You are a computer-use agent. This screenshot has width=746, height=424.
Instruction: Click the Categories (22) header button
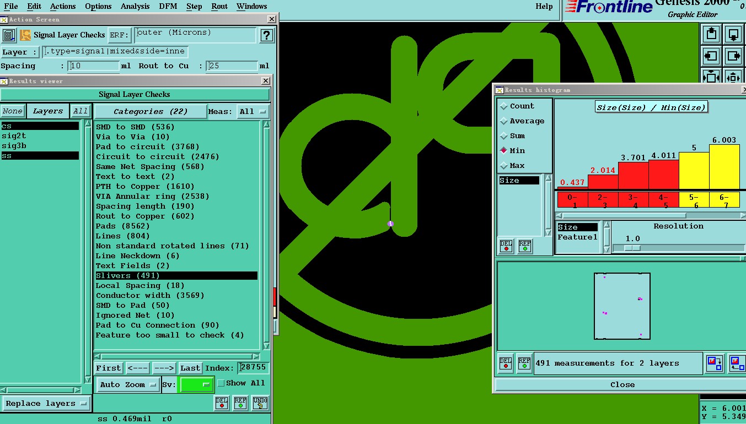click(151, 111)
